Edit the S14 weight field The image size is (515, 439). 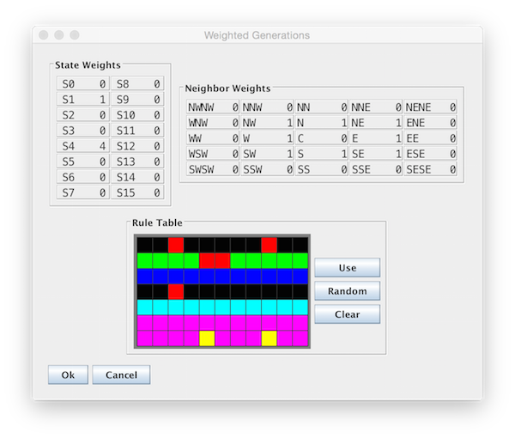pyautogui.click(x=137, y=177)
